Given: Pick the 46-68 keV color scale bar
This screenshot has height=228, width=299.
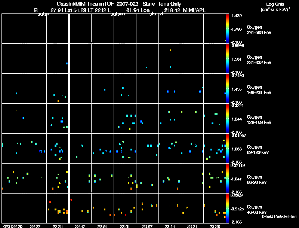Looking at the screenshot, I should coord(227,208).
